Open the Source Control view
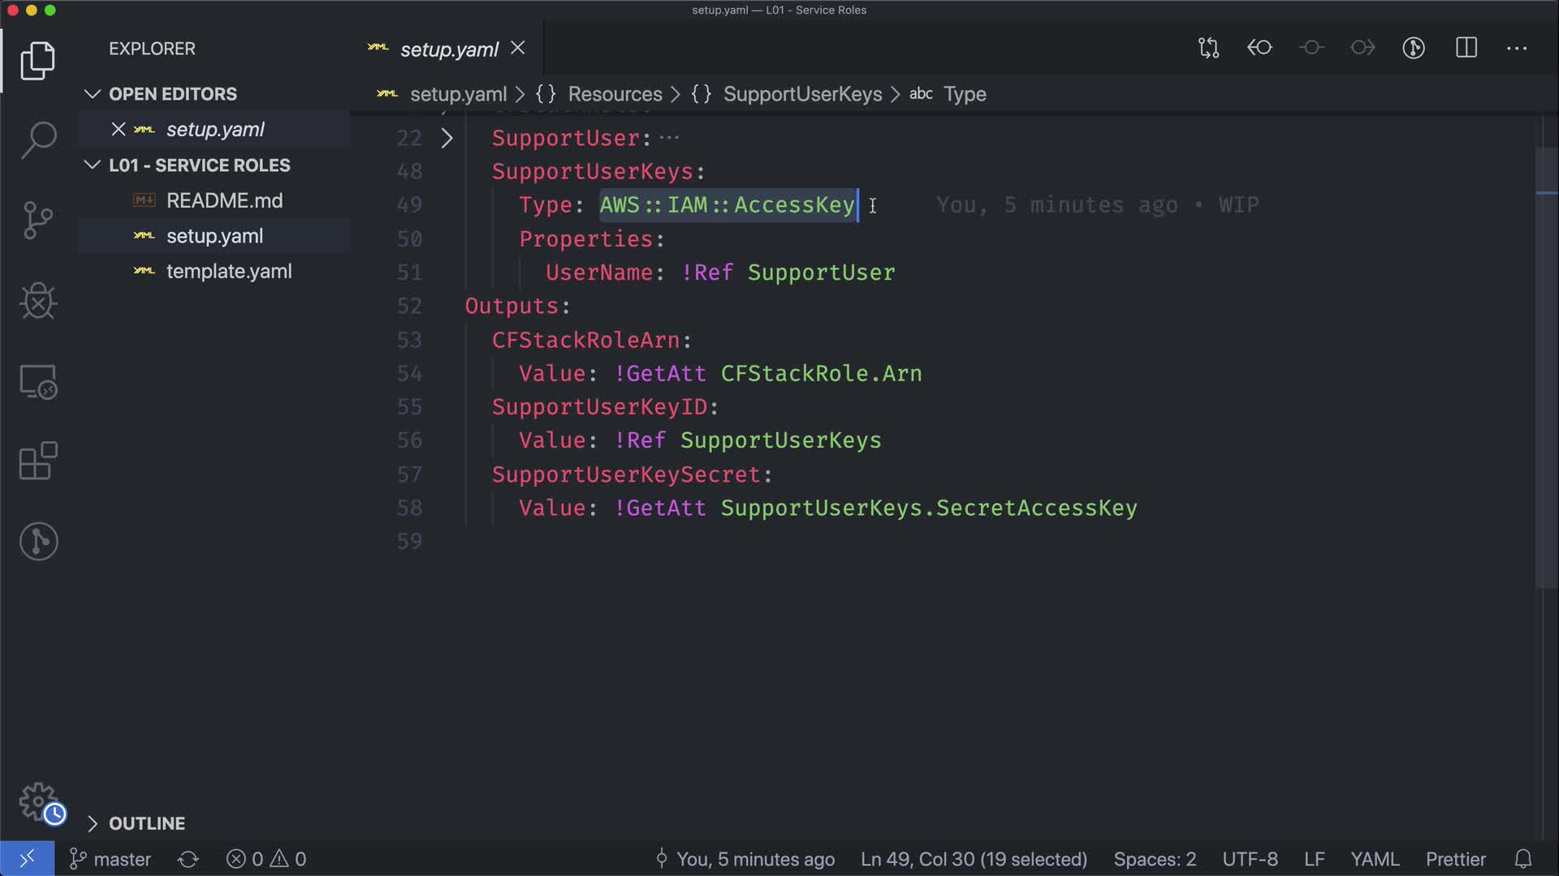The image size is (1559, 876). coord(38,220)
